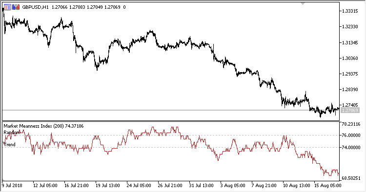This screenshot has width=366, height=192.
Task: Select the current price tag 1.27069 on the axis
Action: click(350, 110)
